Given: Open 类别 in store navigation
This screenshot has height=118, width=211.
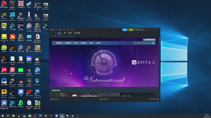Looking at the screenshot, I should click(76, 43).
